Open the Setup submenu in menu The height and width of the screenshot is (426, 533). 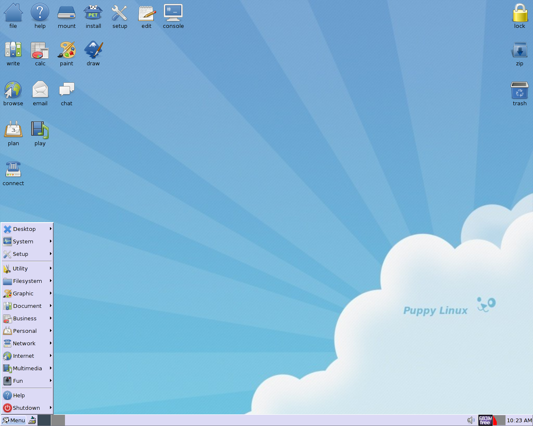(27, 254)
